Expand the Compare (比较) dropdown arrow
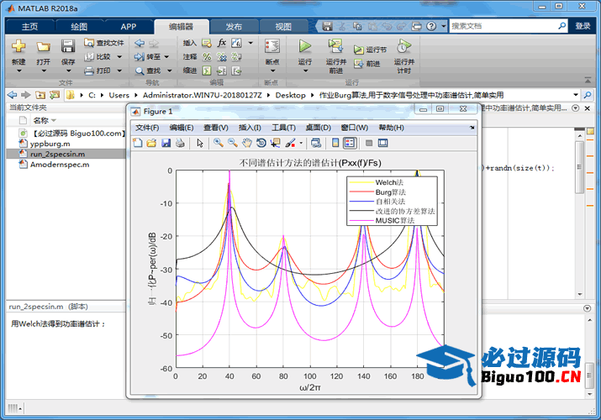601x420 pixels. (119, 56)
